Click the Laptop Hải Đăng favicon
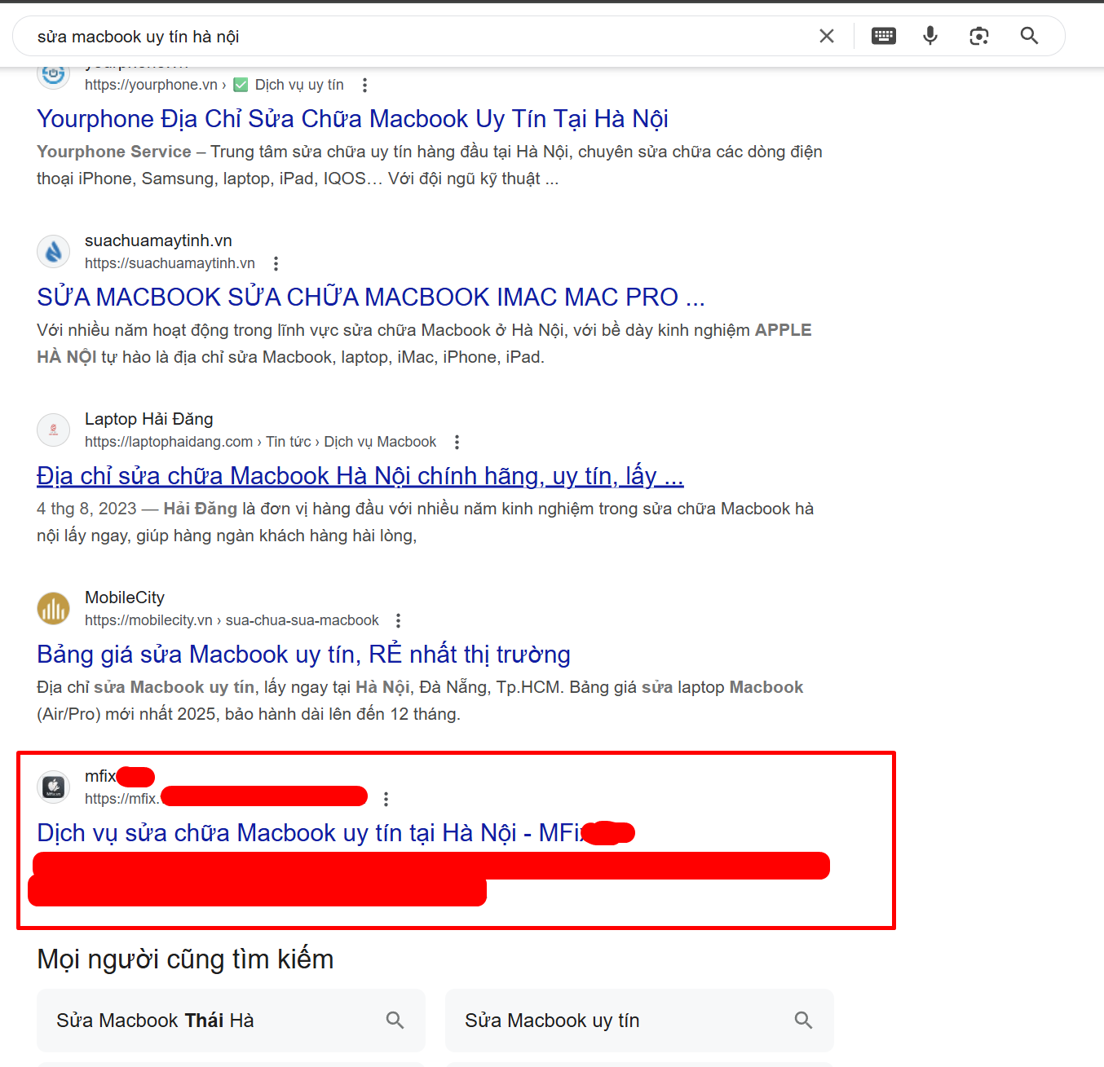Screen dimensions: 1104x1067 54,430
